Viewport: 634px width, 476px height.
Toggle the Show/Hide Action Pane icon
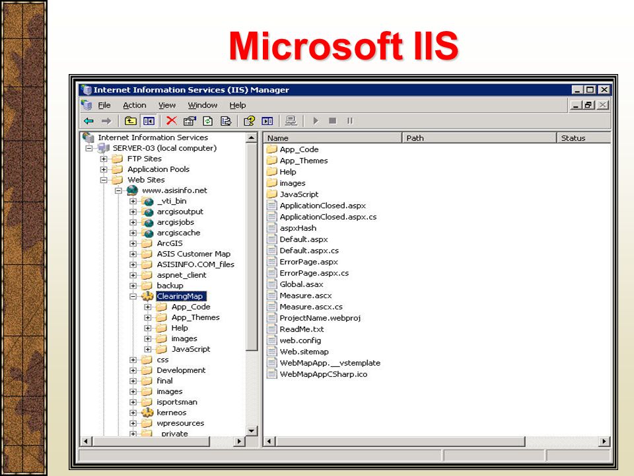coord(267,120)
